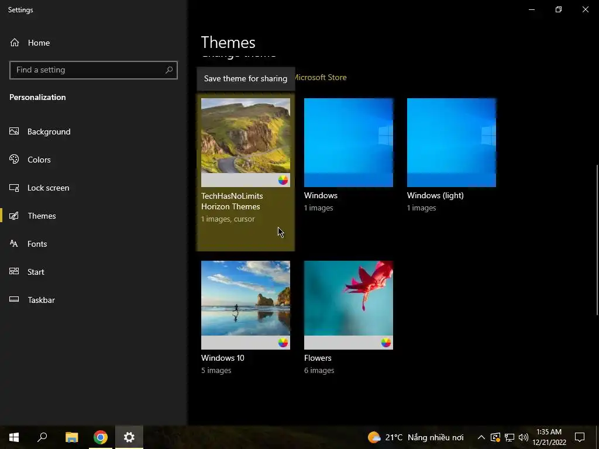Viewport: 599px width, 449px height.
Task: Apply the Windows (light) theme thumbnail
Action: pos(452,143)
